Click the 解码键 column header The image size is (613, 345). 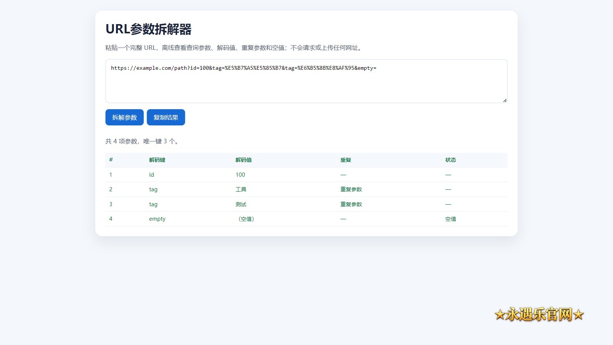[157, 160]
